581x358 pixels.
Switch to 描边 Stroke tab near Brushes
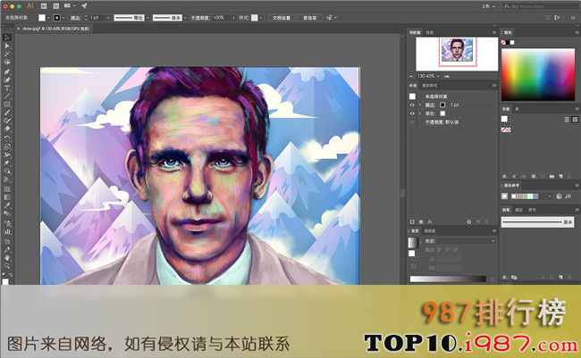(x=519, y=210)
